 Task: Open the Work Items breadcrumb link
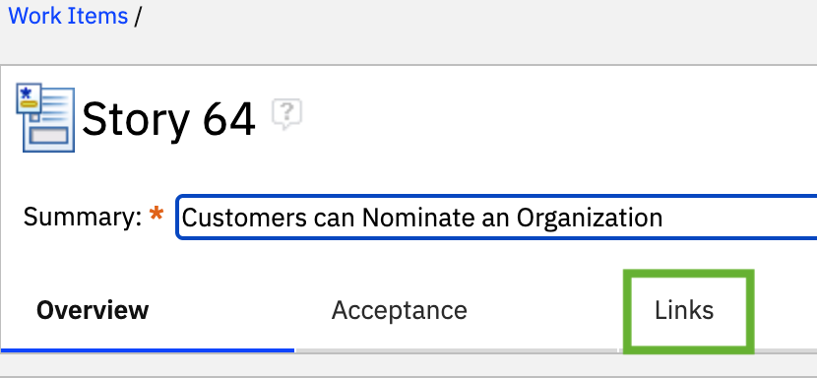point(68,16)
